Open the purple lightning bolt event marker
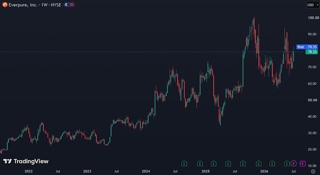 pyautogui.click(x=294, y=163)
